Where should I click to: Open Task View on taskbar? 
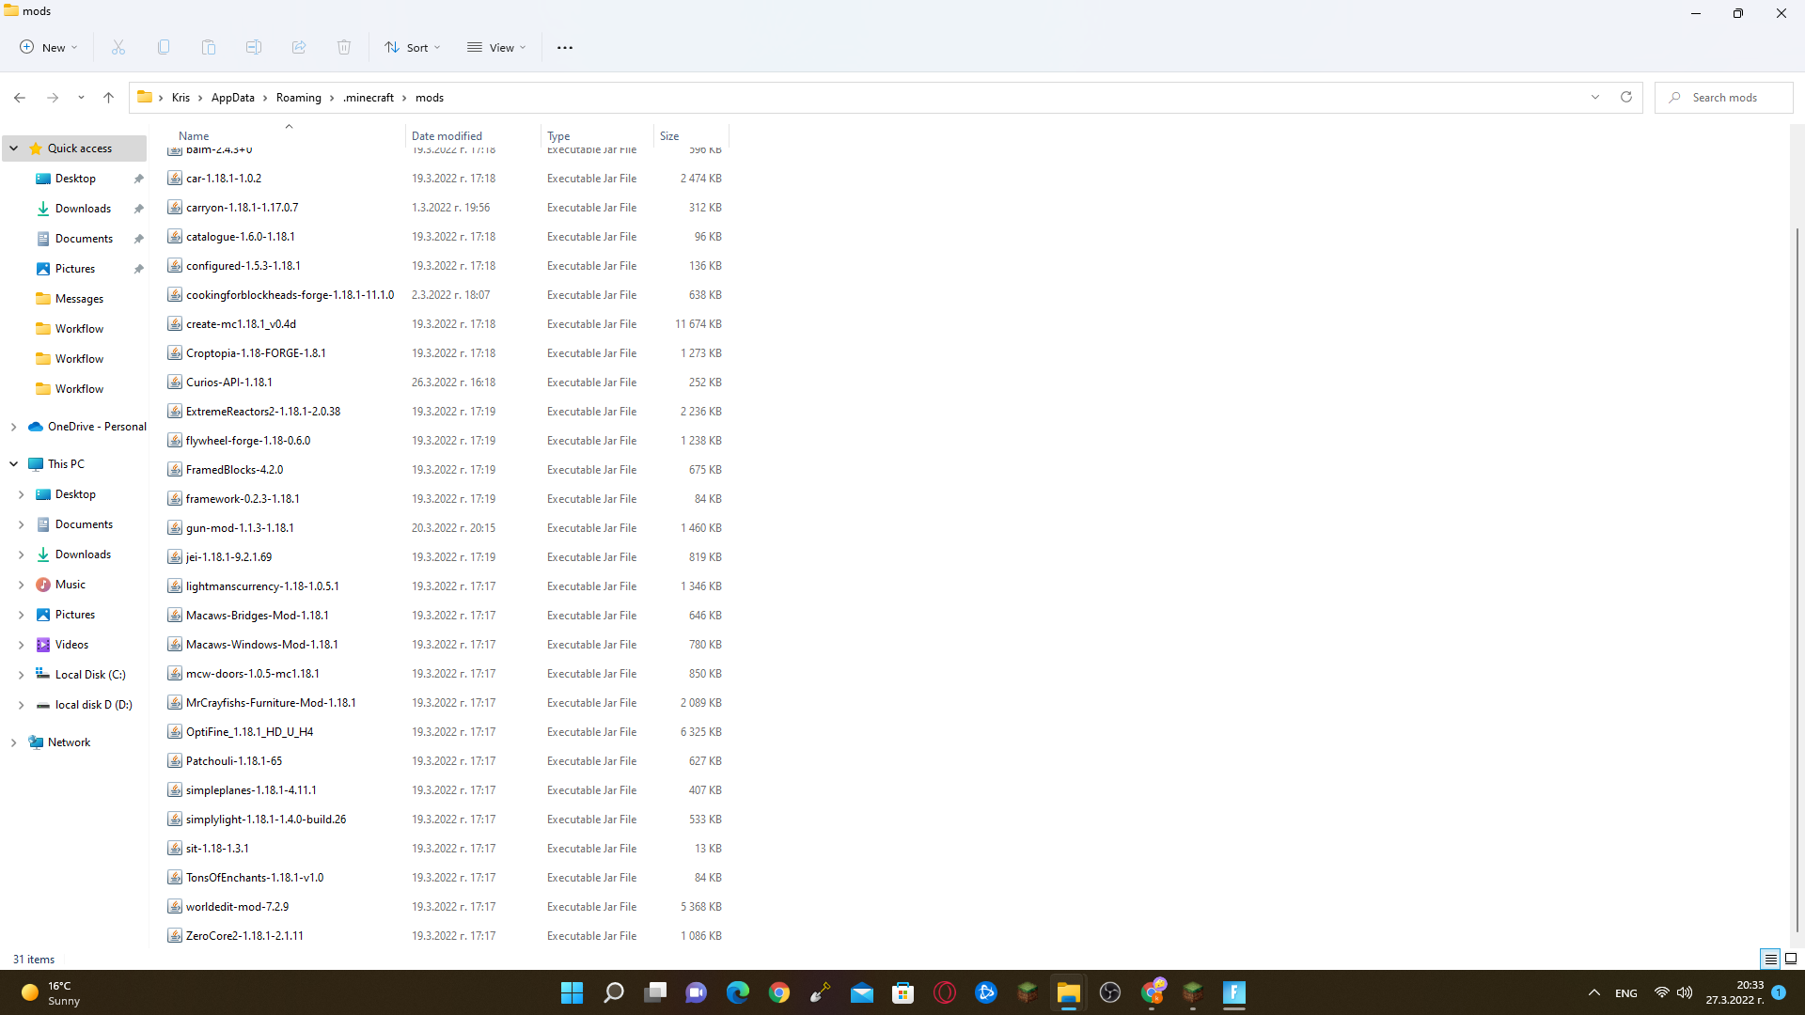click(655, 992)
